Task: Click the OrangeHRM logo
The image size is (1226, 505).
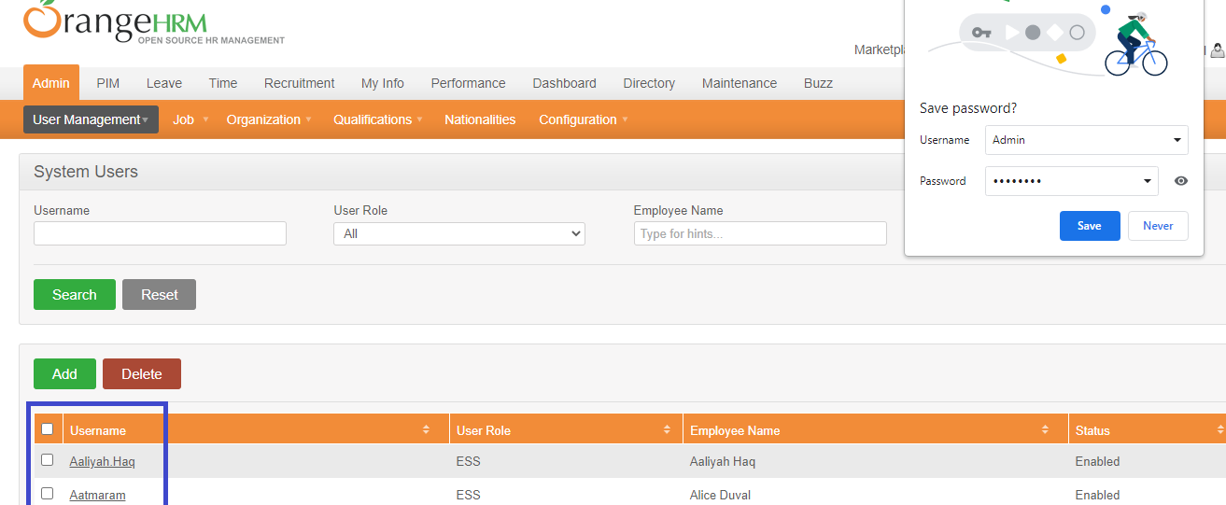Action: [154, 23]
